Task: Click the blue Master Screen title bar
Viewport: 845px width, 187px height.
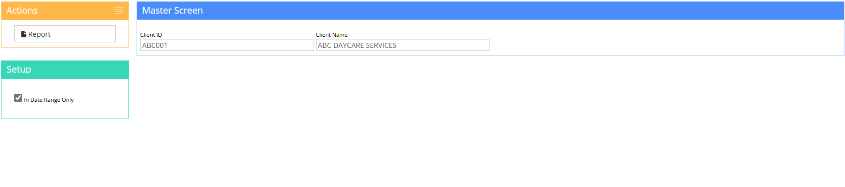Action: (x=491, y=11)
